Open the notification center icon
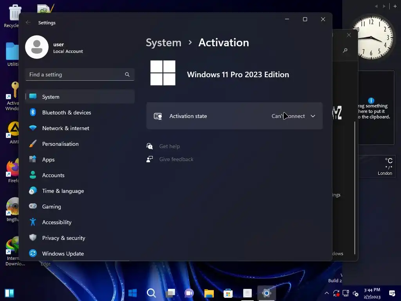401x301 pixels. (392, 293)
